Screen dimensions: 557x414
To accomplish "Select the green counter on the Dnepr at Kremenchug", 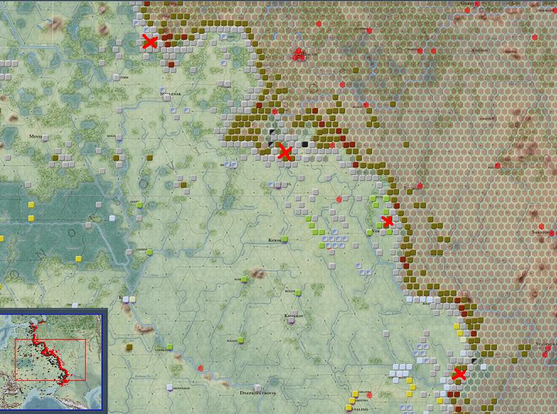I will [x=169, y=346].
